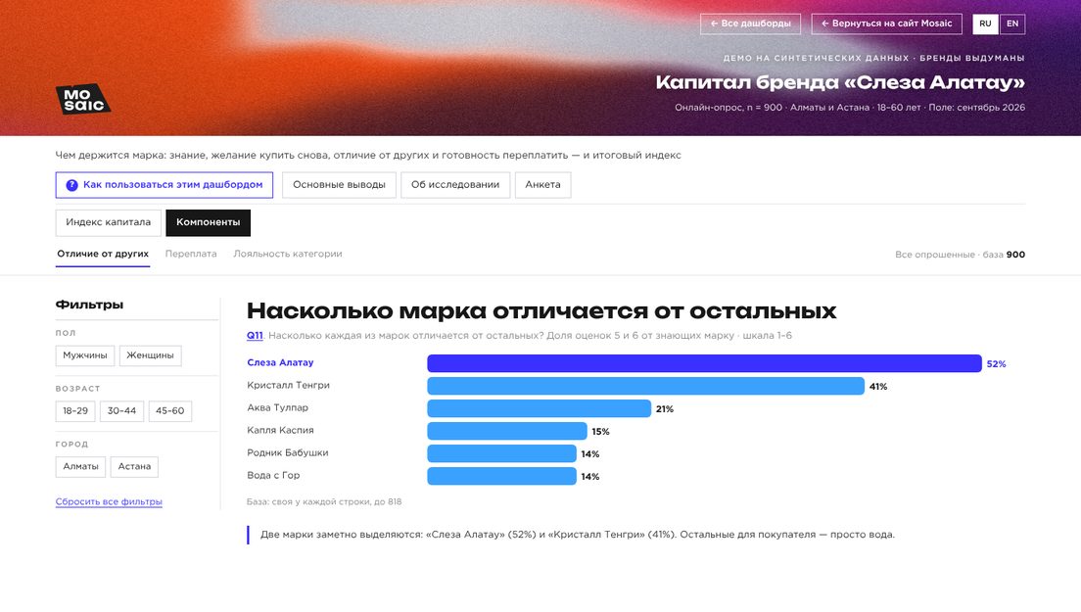1081x612 pixels.
Task: Click the 'Две марки заметно выделяются' summary
Action: coord(577,535)
